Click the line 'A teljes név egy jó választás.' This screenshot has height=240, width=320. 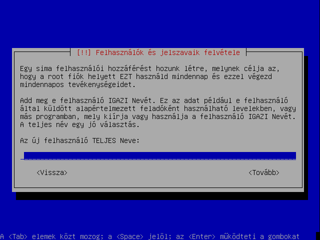click(80, 124)
